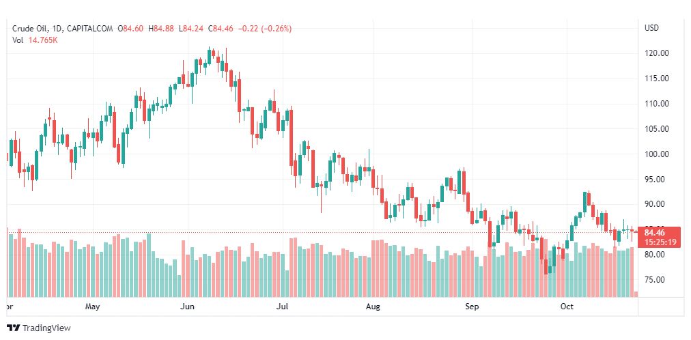691x340 pixels.
Task: Click the 75.00 price axis label
Action: (x=655, y=280)
